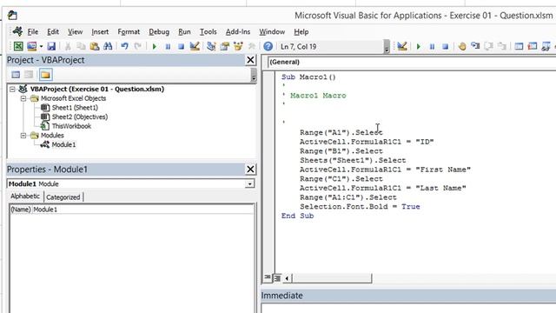Viewport: 556px width, 313px height.
Task: Open the Format menu
Action: [x=129, y=31]
